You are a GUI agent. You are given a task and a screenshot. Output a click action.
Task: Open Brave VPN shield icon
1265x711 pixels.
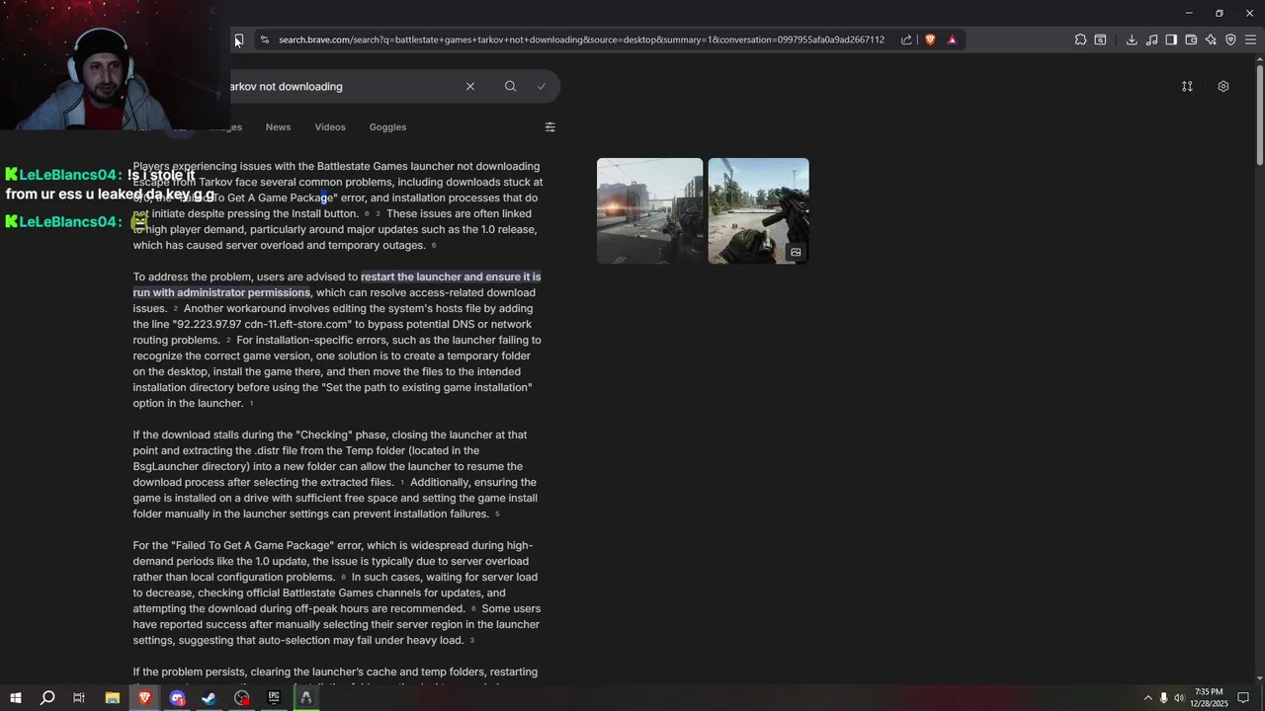(1230, 39)
